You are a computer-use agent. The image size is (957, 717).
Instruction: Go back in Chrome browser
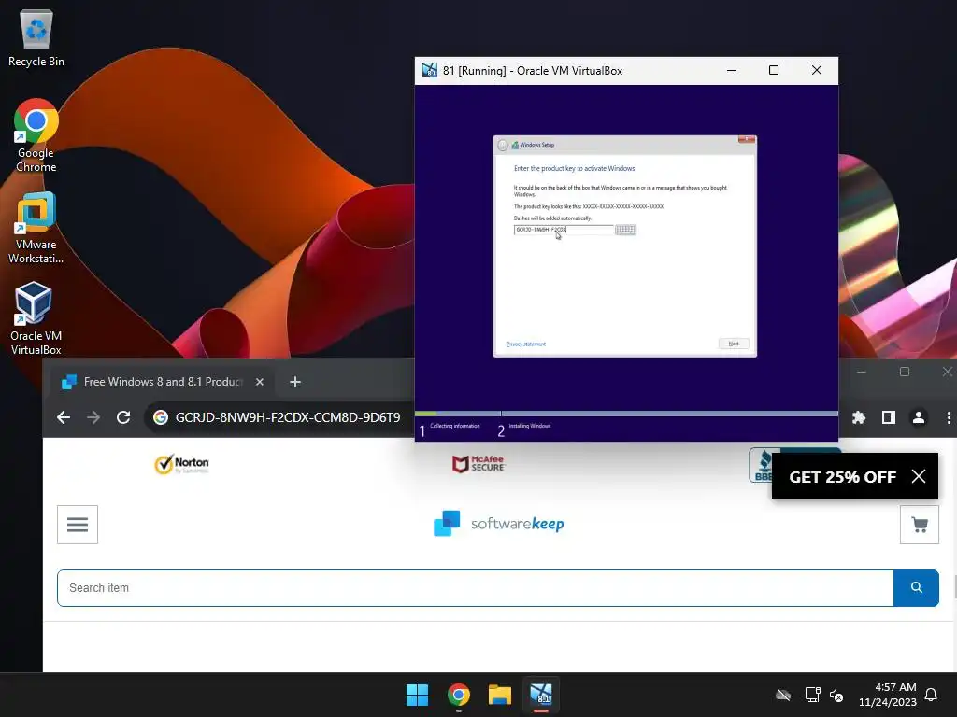[x=64, y=417]
